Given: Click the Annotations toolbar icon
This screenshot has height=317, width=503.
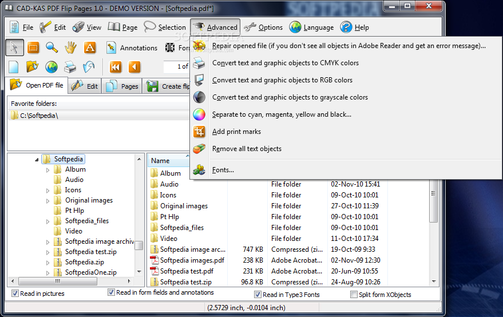Looking at the screenshot, I should [111, 48].
